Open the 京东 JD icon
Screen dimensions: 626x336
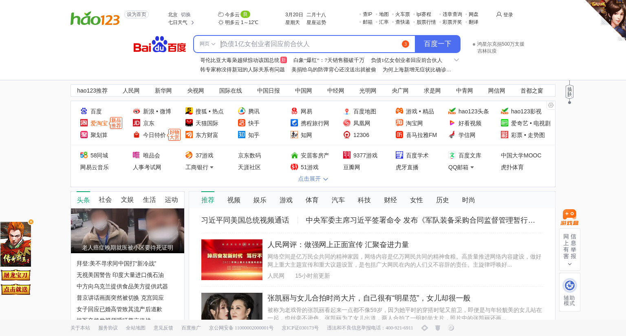(137, 123)
